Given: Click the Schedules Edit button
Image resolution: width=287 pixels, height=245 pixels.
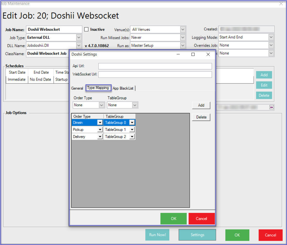Looking at the screenshot, I should pos(264,85).
